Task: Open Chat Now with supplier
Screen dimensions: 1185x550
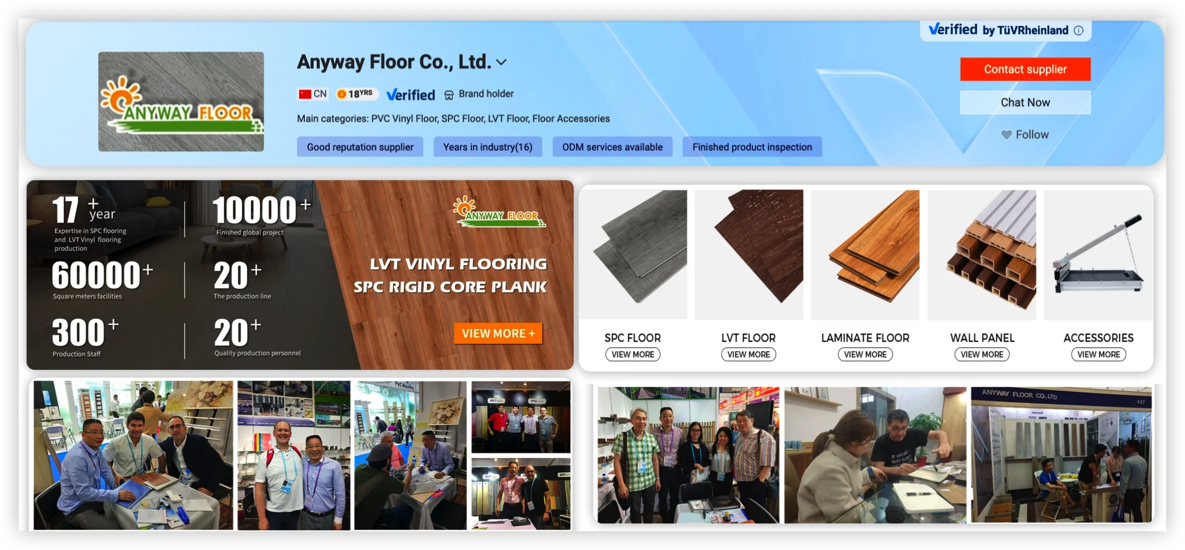Action: pyautogui.click(x=1025, y=102)
